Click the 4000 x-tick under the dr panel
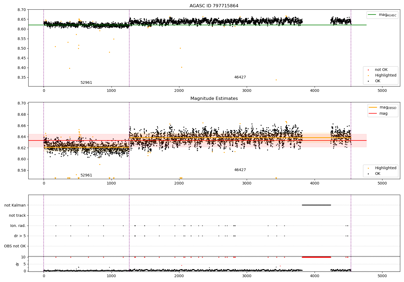The width and height of the screenshot is (404, 282). 315,276
